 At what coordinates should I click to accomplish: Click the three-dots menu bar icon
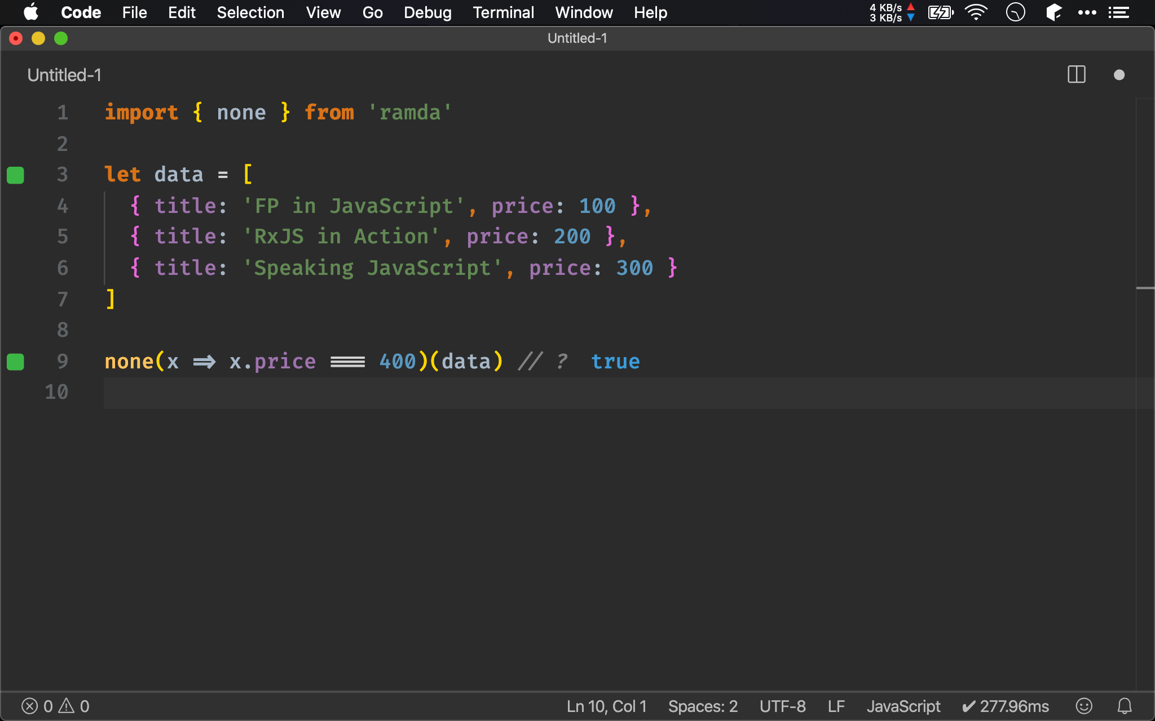(x=1087, y=12)
